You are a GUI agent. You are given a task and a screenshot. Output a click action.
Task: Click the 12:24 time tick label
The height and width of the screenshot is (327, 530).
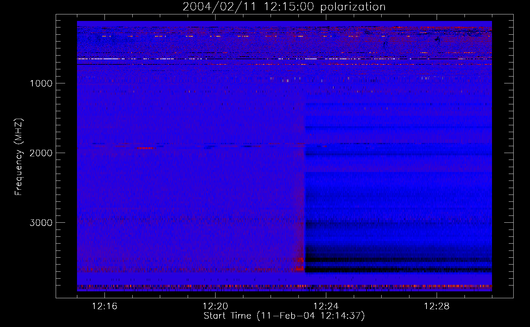click(x=326, y=306)
